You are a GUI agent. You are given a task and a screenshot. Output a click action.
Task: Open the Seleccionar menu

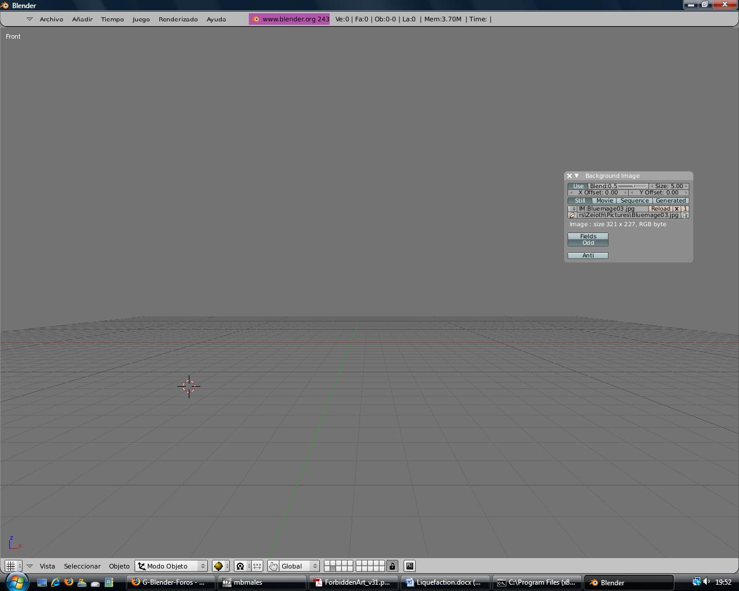click(82, 566)
